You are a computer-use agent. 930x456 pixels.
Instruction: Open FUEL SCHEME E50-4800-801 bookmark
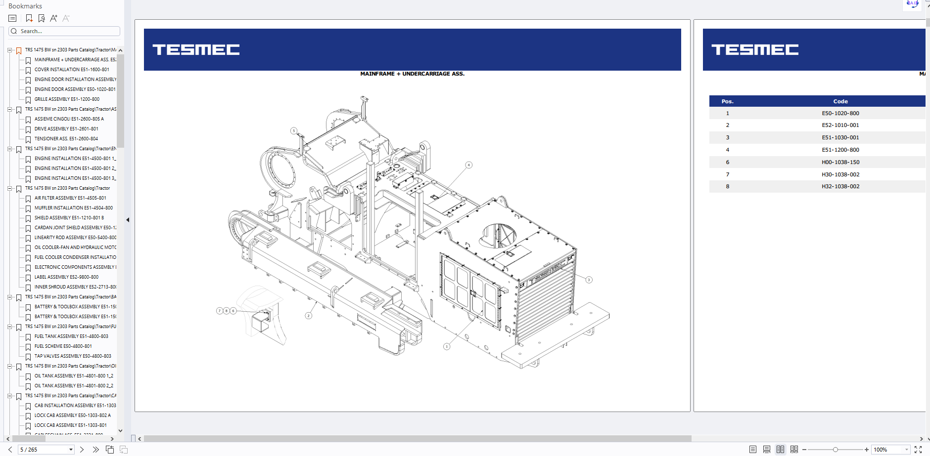click(63, 346)
